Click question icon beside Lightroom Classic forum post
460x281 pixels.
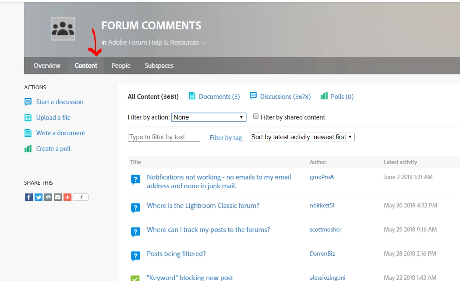[135, 208]
